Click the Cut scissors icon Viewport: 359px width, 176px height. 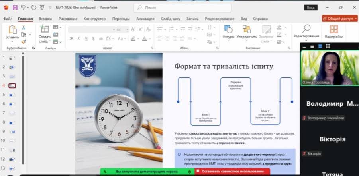click(x=24, y=27)
